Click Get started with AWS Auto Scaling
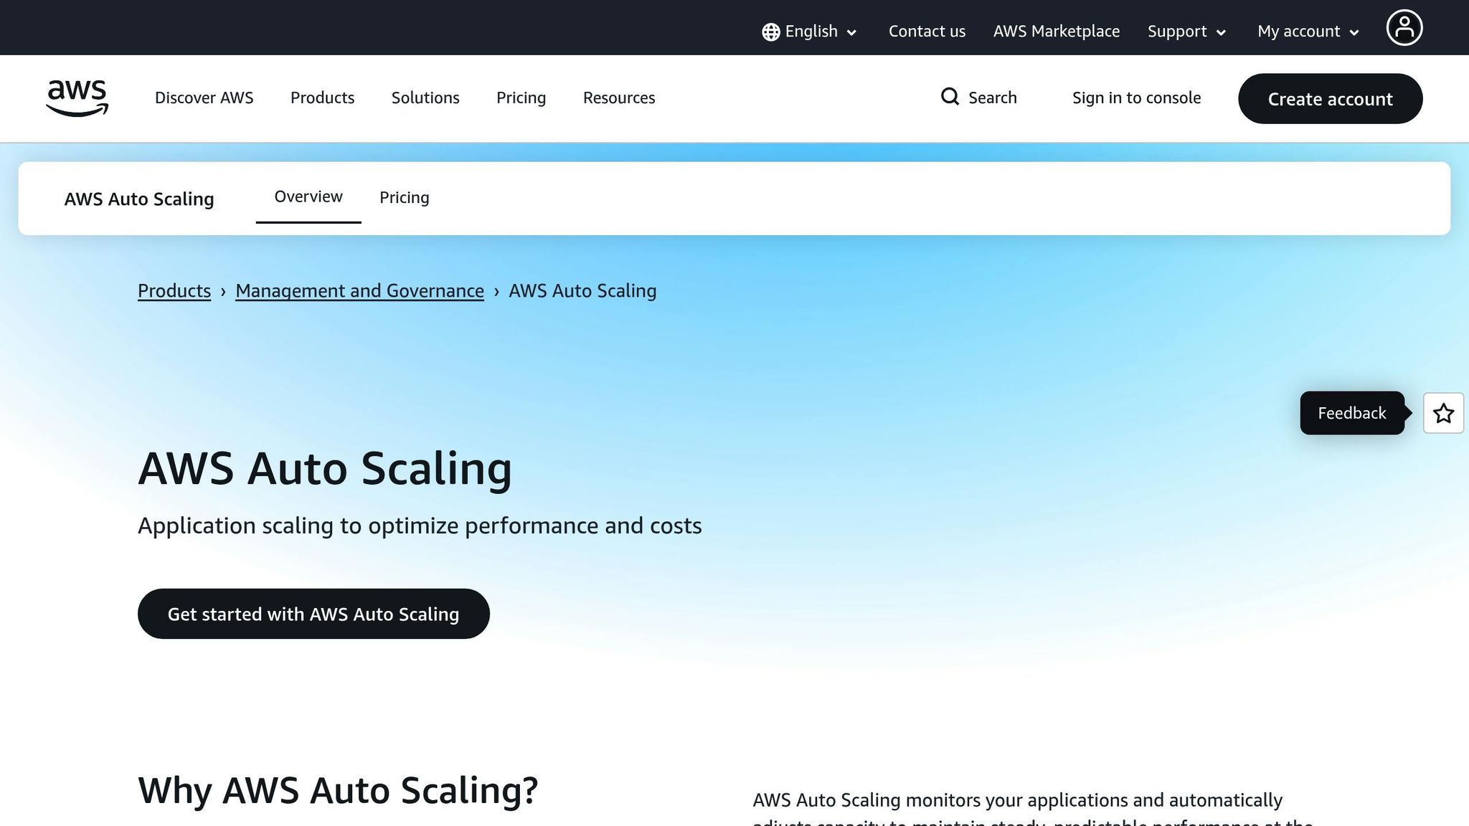 click(313, 614)
